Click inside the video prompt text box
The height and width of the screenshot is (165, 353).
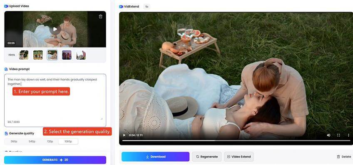55,100
